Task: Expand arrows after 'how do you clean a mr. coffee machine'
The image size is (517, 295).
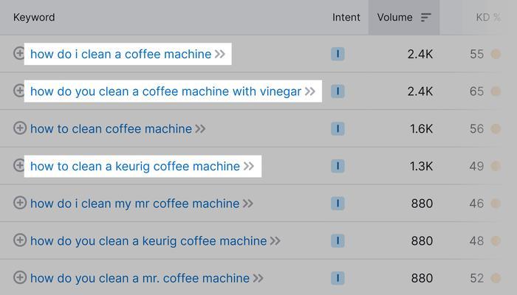Action: [258, 278]
